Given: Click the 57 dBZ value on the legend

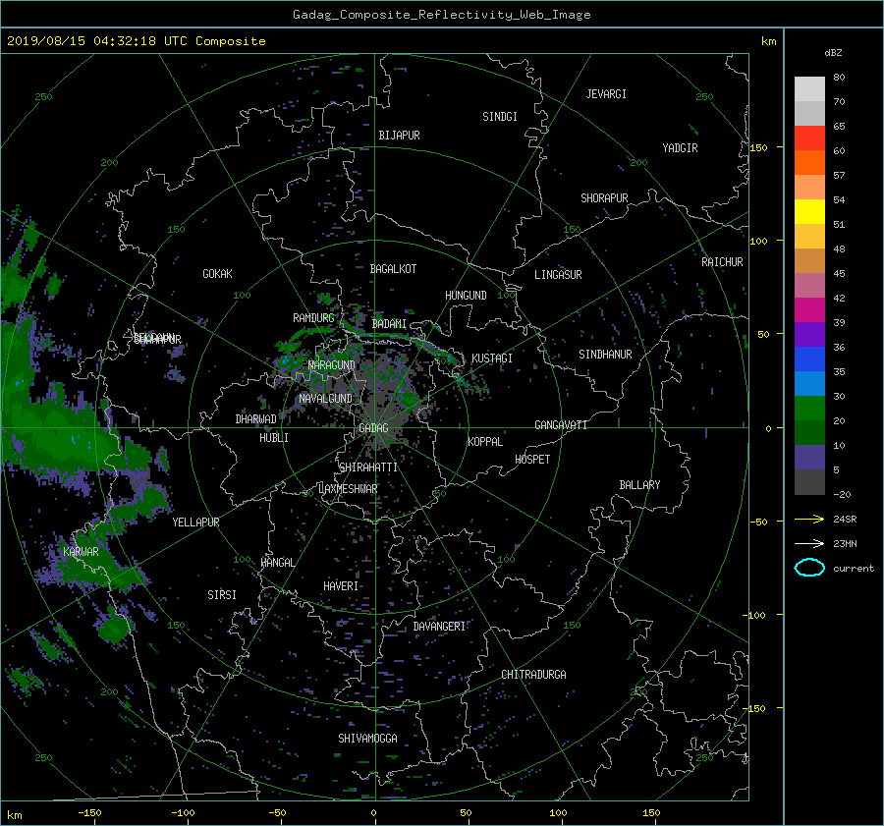Looking at the screenshot, I should [x=839, y=176].
